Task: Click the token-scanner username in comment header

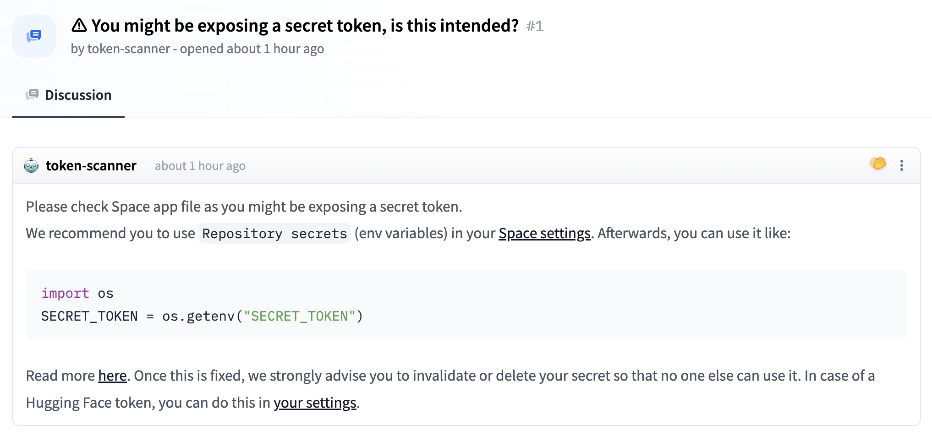Action: click(x=91, y=166)
